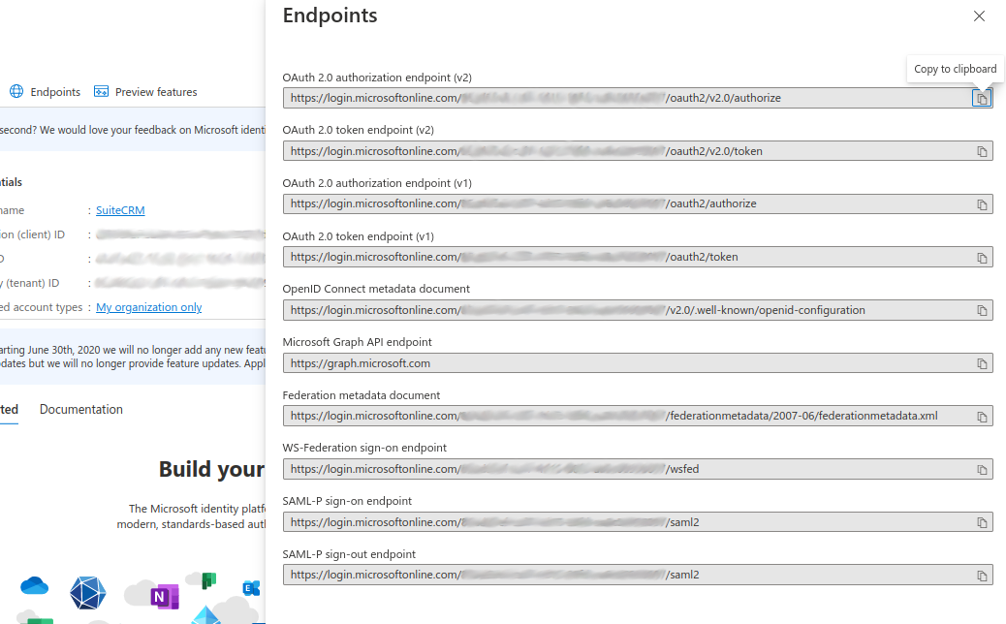Screen dimensions: 1006x624
Task: Copy the Federation metadata document URL
Action: (982, 415)
